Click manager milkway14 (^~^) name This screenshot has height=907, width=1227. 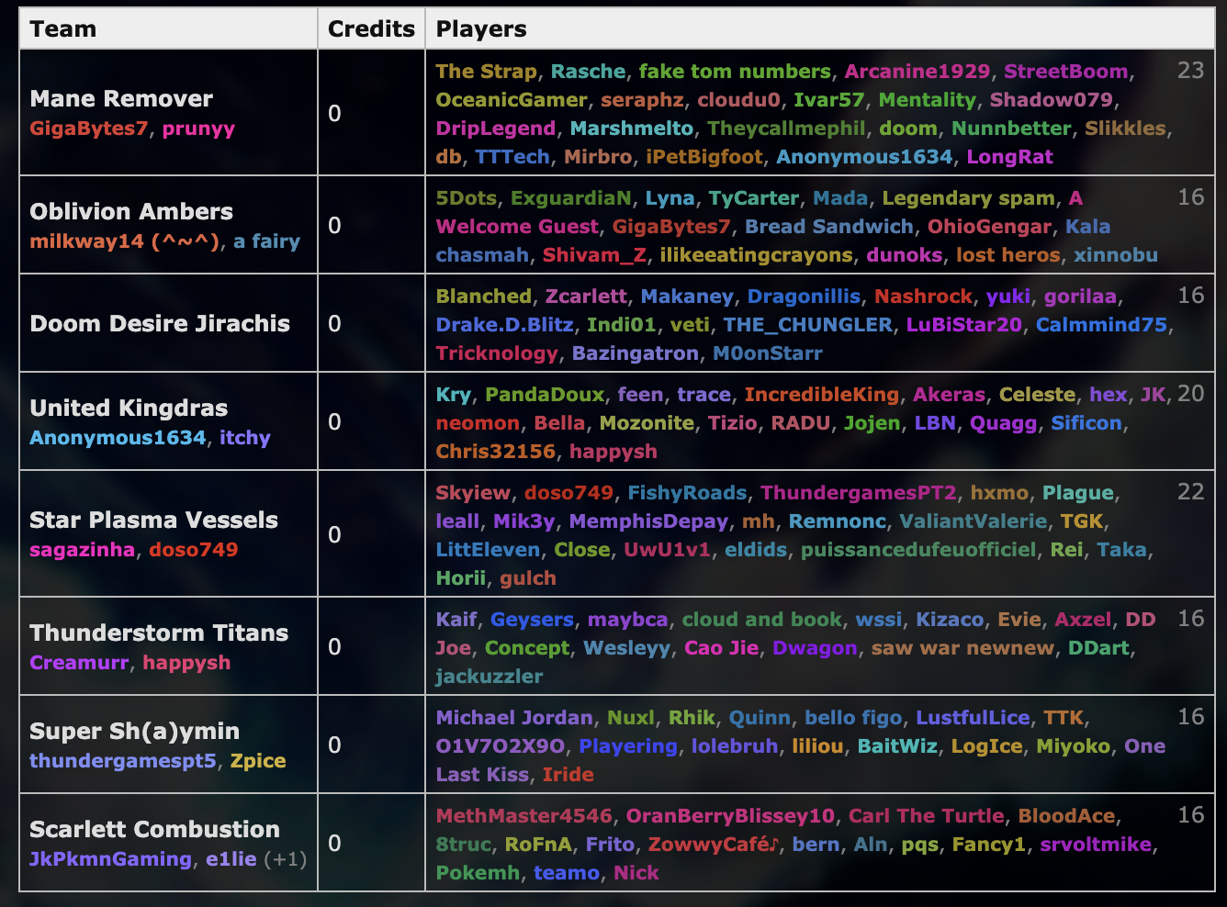(125, 241)
